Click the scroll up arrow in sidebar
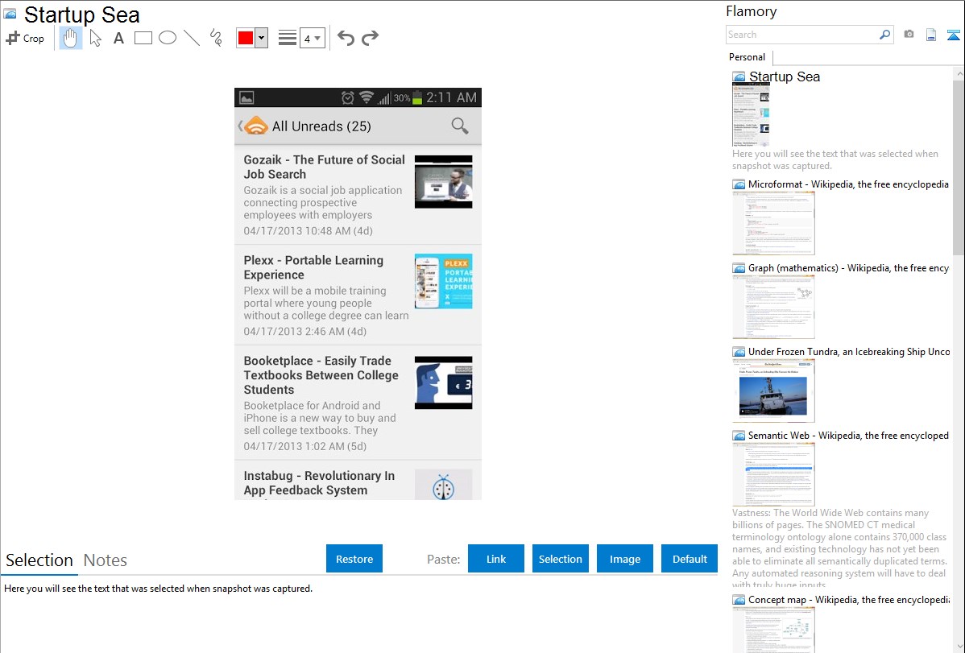Image resolution: width=965 pixels, height=653 pixels. (x=959, y=73)
